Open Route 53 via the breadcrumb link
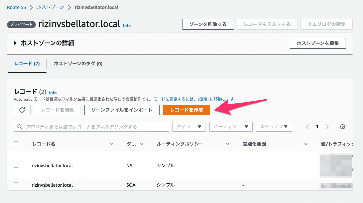This screenshot has height=203, width=363. click(17, 7)
